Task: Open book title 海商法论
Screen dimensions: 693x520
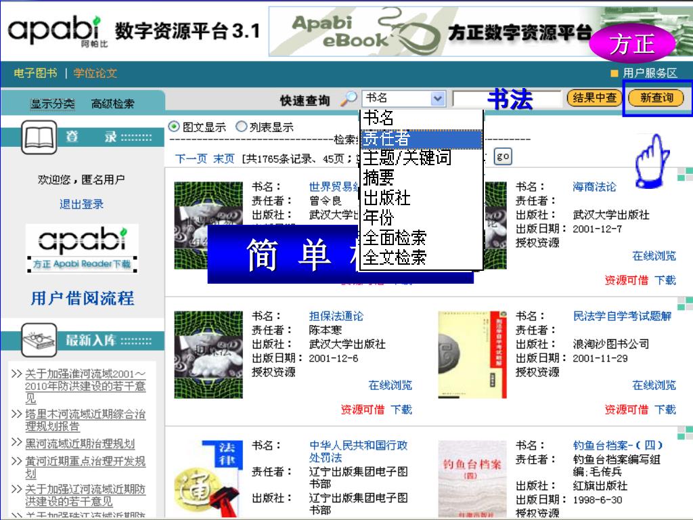Action: [x=594, y=187]
